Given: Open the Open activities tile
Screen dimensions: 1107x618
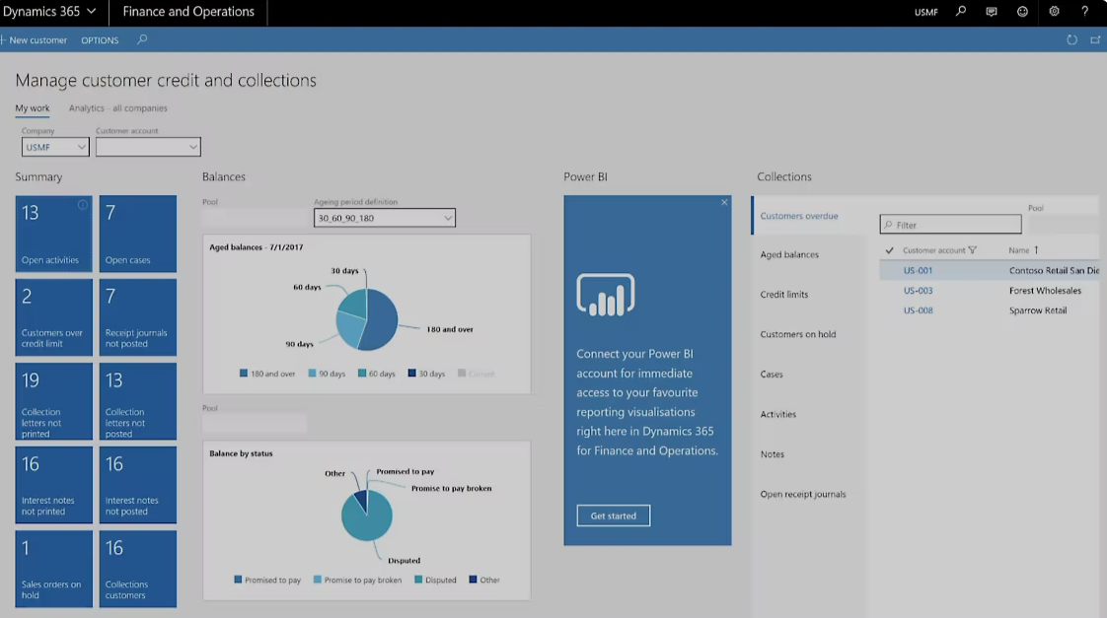Looking at the screenshot, I should coord(53,234).
